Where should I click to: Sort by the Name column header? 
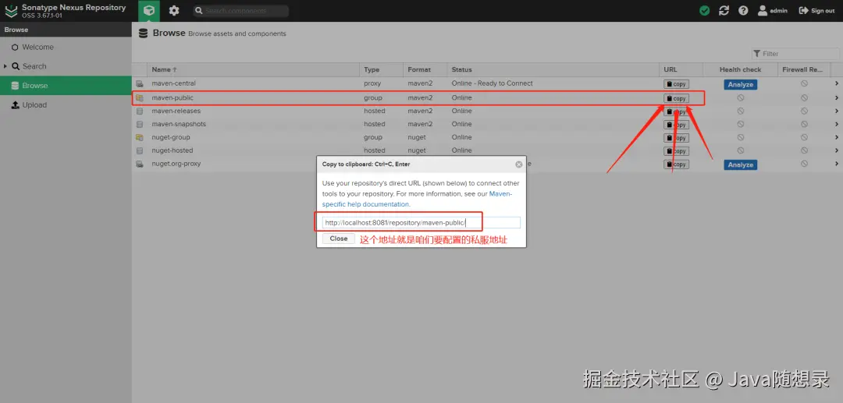[253, 69]
